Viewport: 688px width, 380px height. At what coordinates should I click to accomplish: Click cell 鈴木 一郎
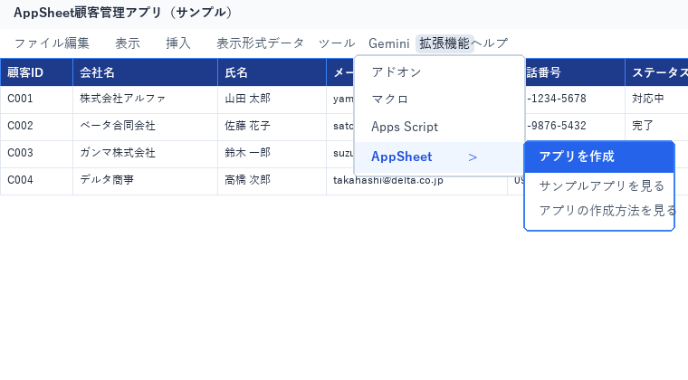point(272,154)
